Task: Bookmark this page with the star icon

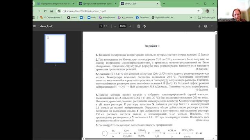Action: [x=198, y=11]
